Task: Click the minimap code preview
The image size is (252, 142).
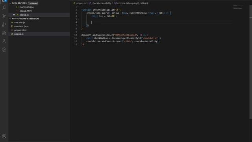Action: (238, 7)
